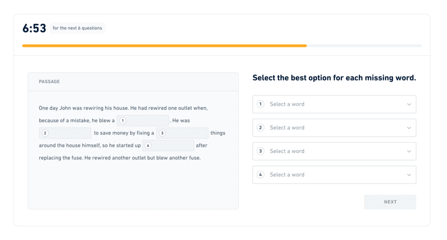
Task: Click the orange progress bar
Action: (165, 46)
